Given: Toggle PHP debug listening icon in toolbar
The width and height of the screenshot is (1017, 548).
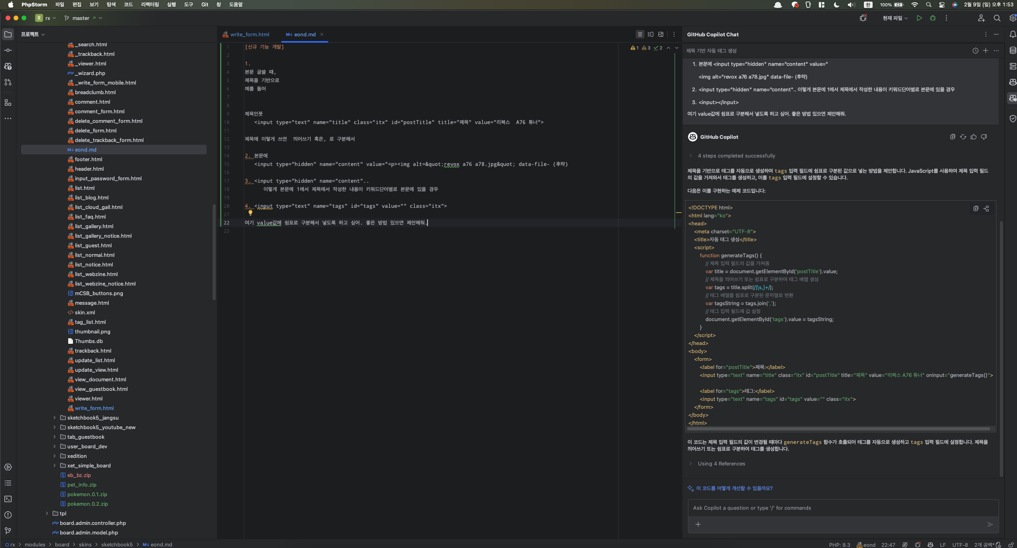Looking at the screenshot, I should pos(863,18).
